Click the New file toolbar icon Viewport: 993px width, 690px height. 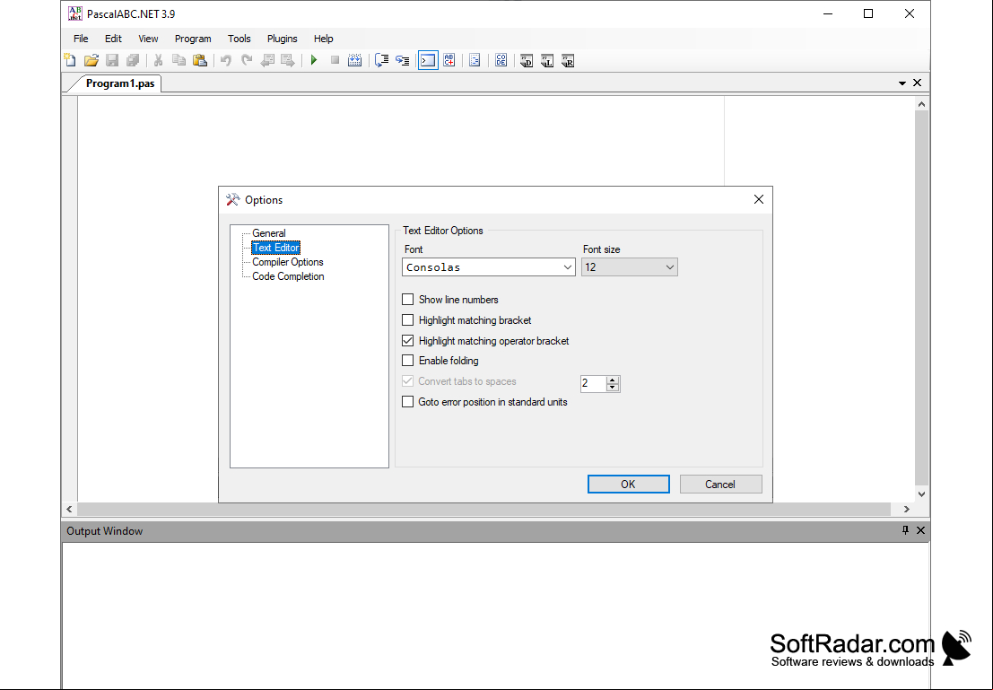(70, 60)
